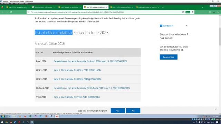Click 'Outlook 2016' product cell

pos(42,88)
